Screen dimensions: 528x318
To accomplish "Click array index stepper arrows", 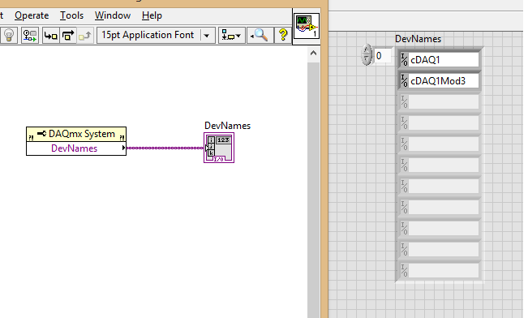I will [367, 54].
